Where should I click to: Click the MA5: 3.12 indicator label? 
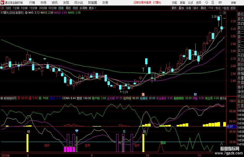34,13
